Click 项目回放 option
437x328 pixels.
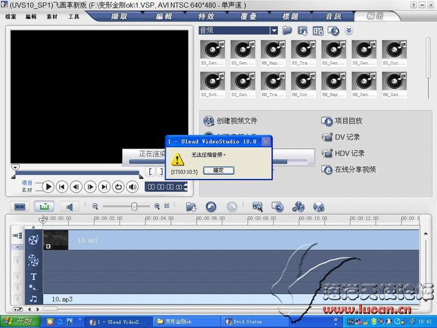tap(342, 121)
